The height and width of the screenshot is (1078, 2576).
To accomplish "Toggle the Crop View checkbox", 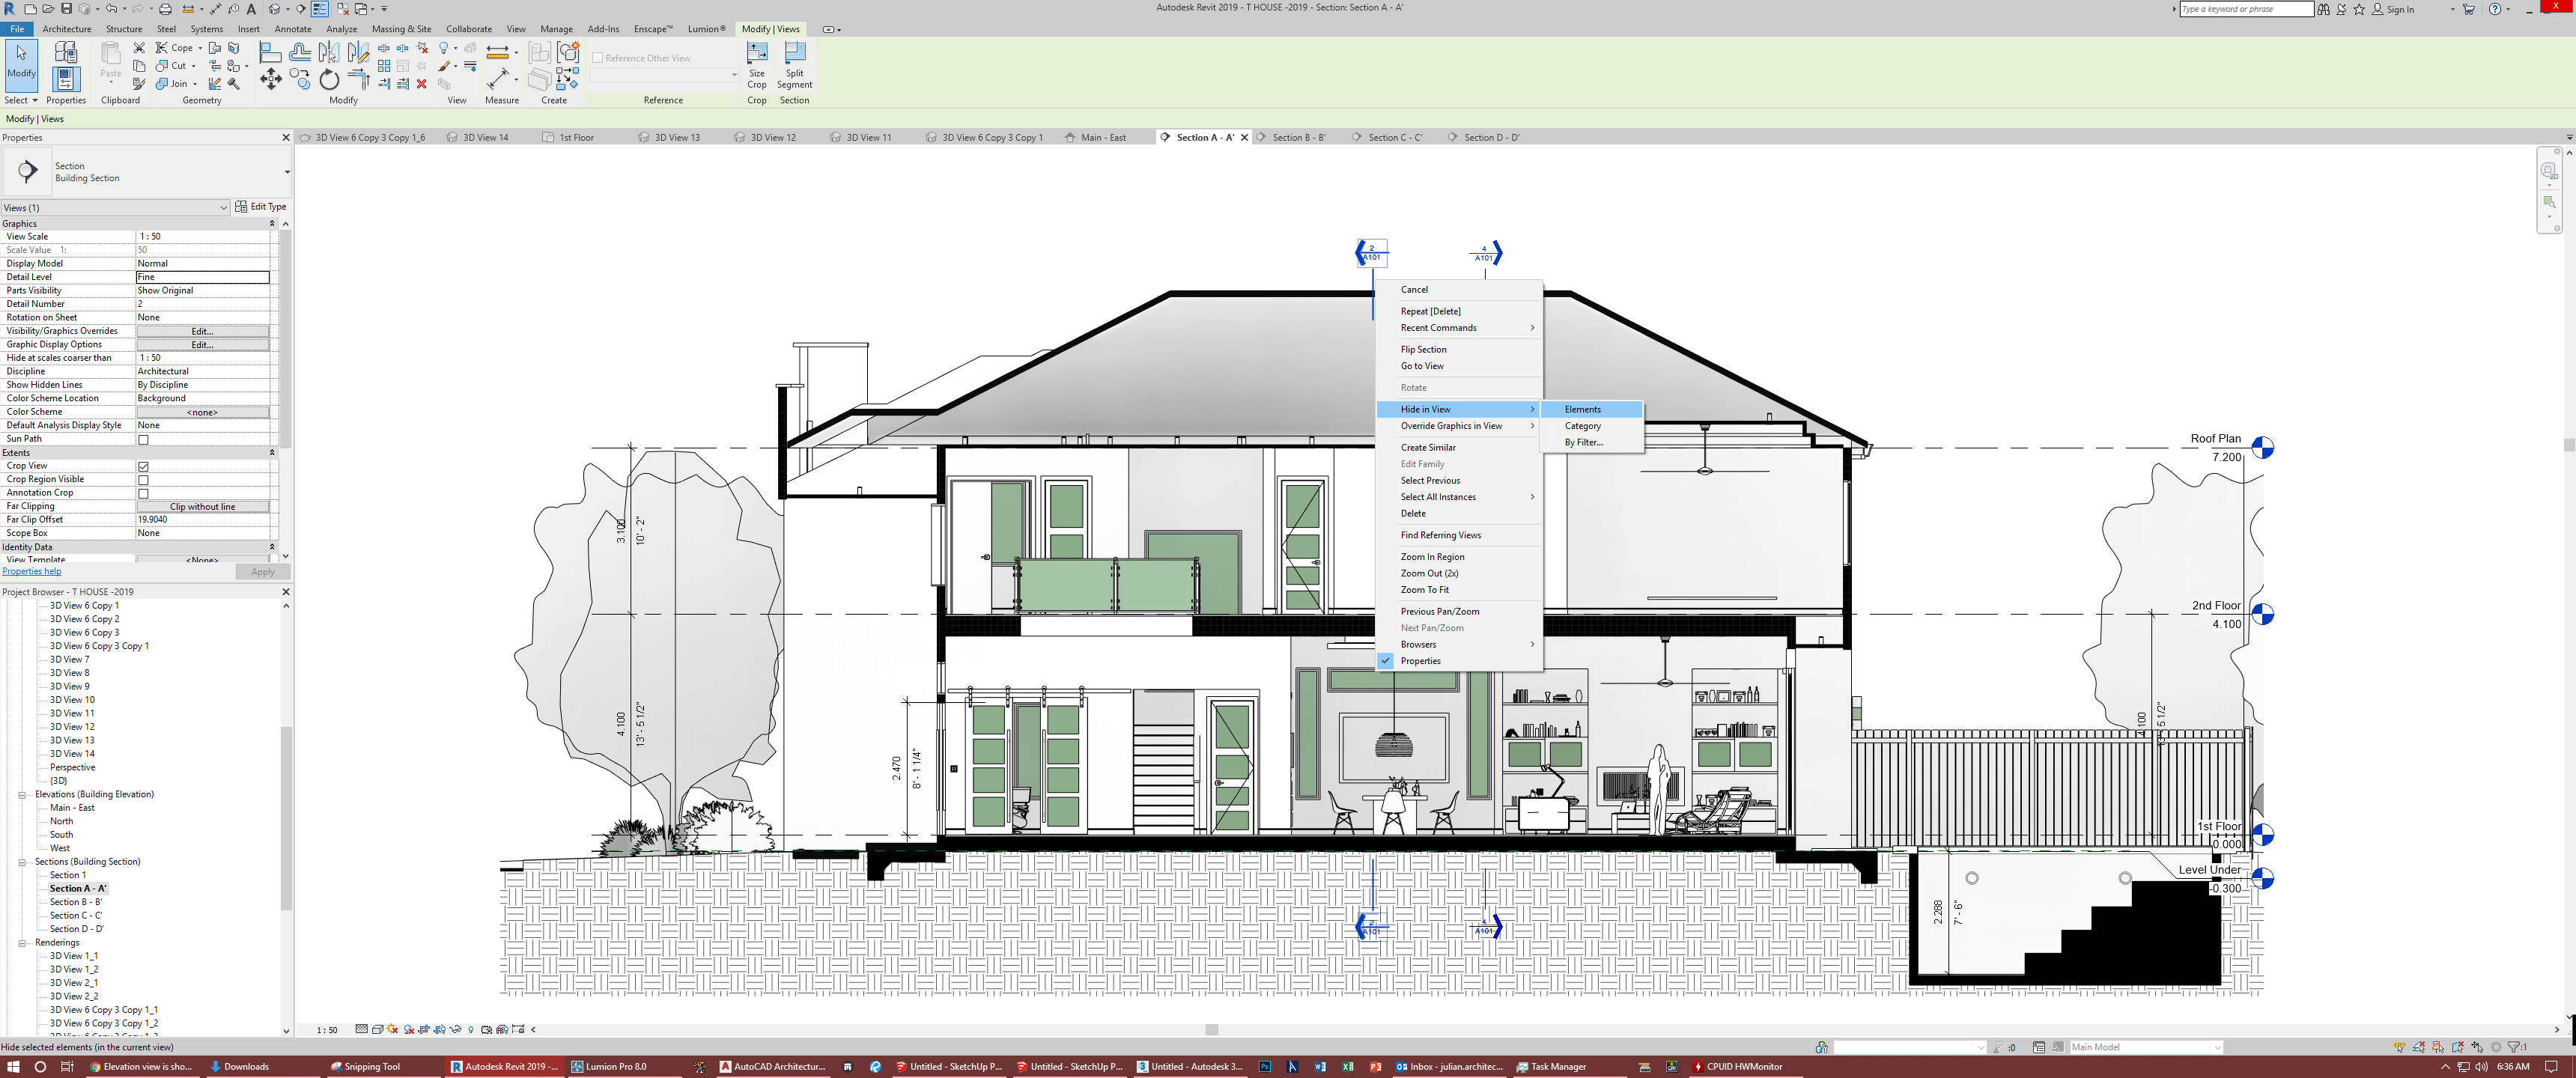I will [x=143, y=466].
